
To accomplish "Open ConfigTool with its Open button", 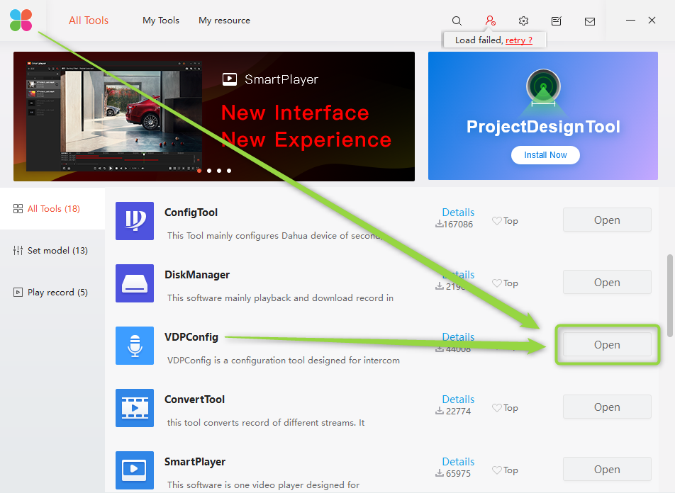I will pyautogui.click(x=607, y=220).
